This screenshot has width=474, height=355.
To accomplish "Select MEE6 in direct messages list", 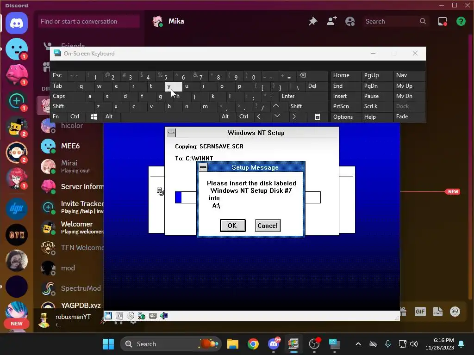I will 70,146.
